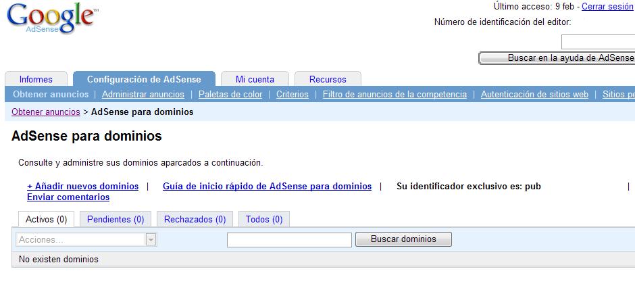Open the Acciones dropdown menu
This screenshot has height=288, width=635.
click(x=86, y=239)
